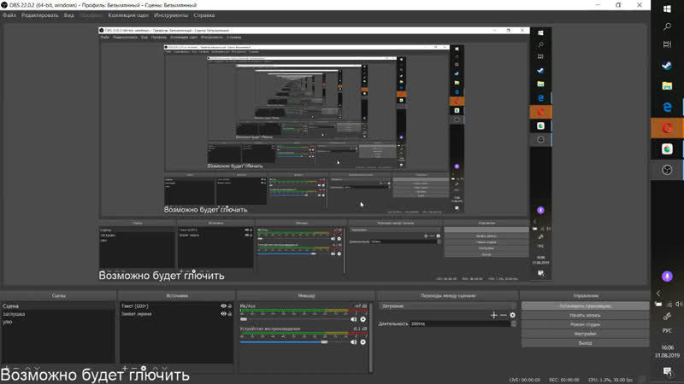Open the Справка menu
This screenshot has width=684, height=384.
(204, 15)
